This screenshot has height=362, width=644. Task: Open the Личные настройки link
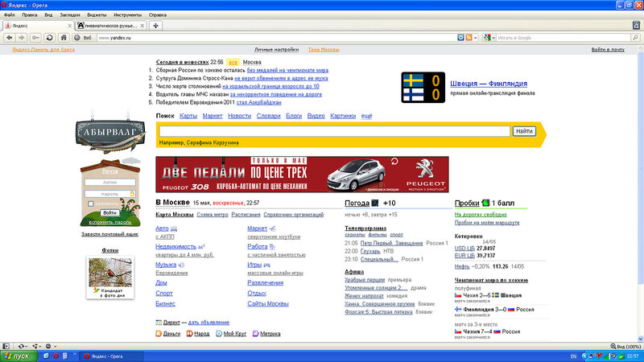[276, 49]
